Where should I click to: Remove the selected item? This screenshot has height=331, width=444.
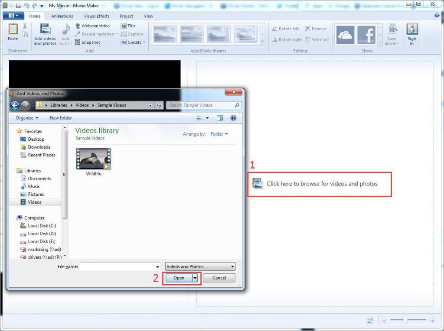coord(316,29)
